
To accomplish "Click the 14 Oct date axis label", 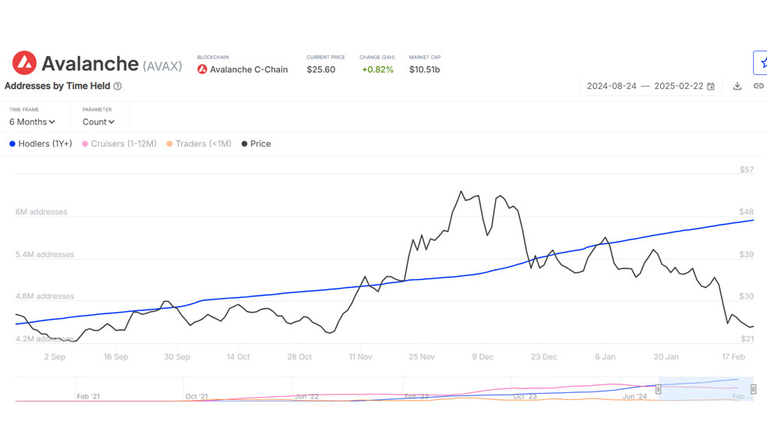I will pyautogui.click(x=239, y=357).
